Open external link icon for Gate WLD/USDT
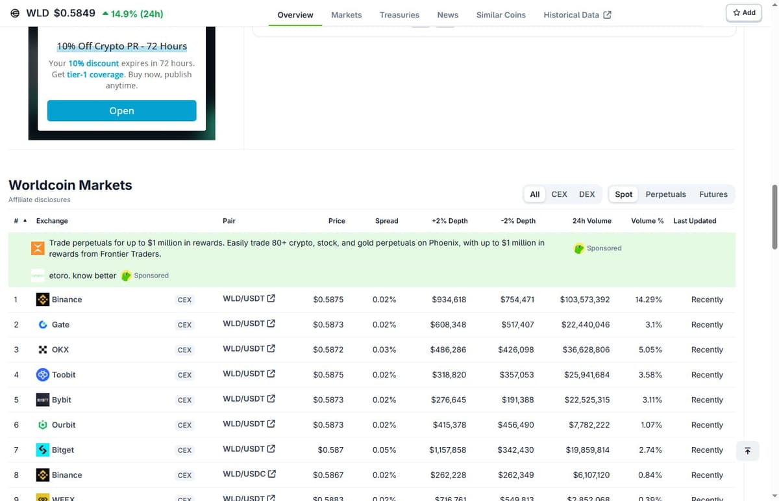This screenshot has height=501, width=779. (x=271, y=324)
